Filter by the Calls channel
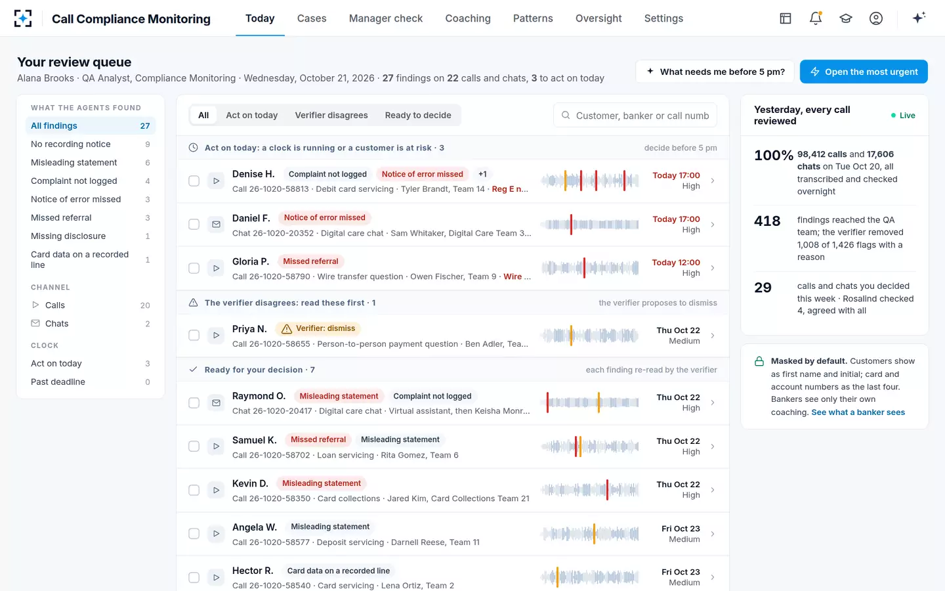Image resolution: width=945 pixels, height=591 pixels. click(91, 305)
